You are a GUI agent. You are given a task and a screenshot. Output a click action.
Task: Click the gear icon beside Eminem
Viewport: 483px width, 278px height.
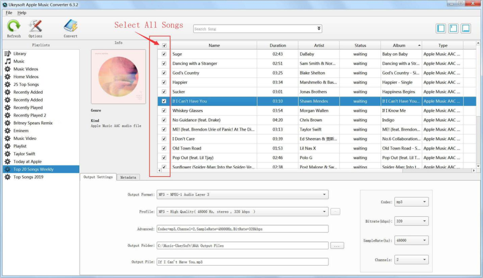(8, 130)
